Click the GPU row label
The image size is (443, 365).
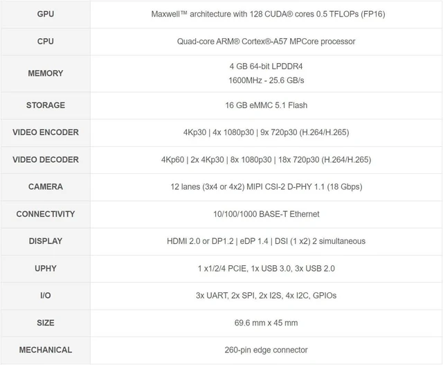coord(46,14)
